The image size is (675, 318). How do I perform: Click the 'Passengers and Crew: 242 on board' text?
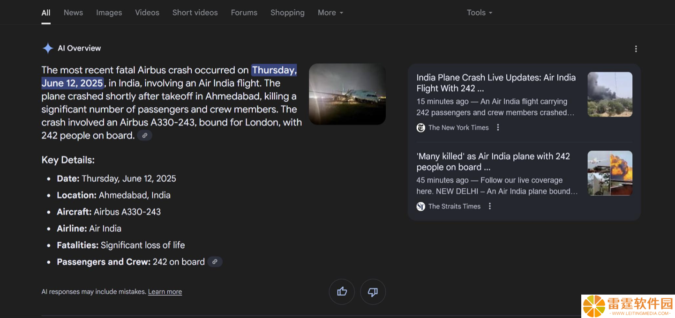pos(131,262)
